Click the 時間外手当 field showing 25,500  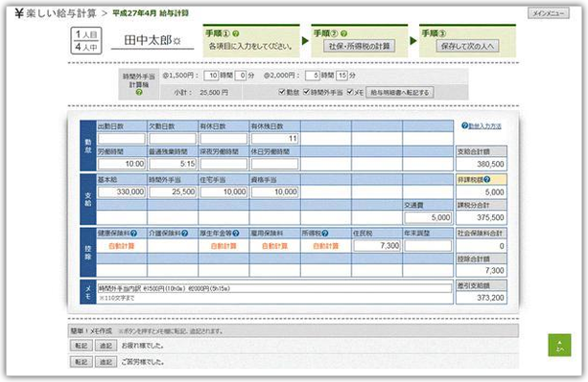point(173,191)
